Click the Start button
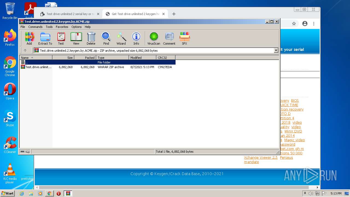The image size is (350, 197). coord(8,193)
